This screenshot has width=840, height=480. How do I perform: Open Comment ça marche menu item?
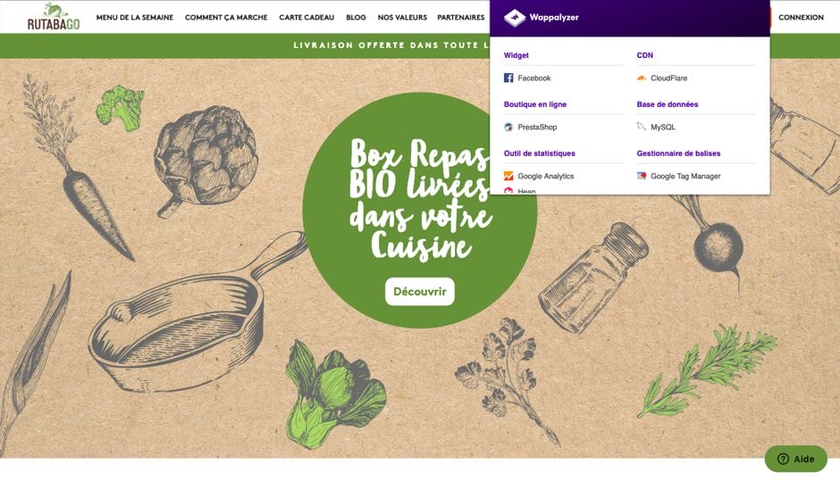pyautogui.click(x=226, y=17)
